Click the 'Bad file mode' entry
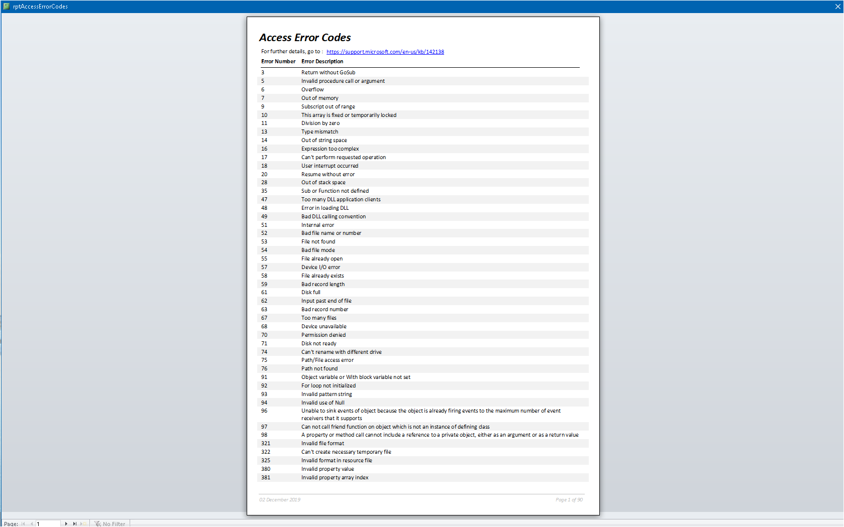This screenshot has width=844, height=527. (x=318, y=250)
